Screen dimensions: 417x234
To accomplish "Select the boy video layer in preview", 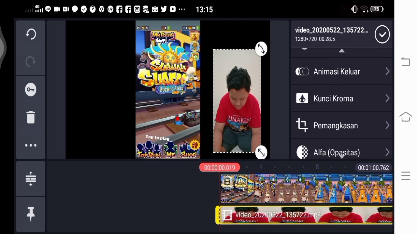I will pyautogui.click(x=237, y=101).
